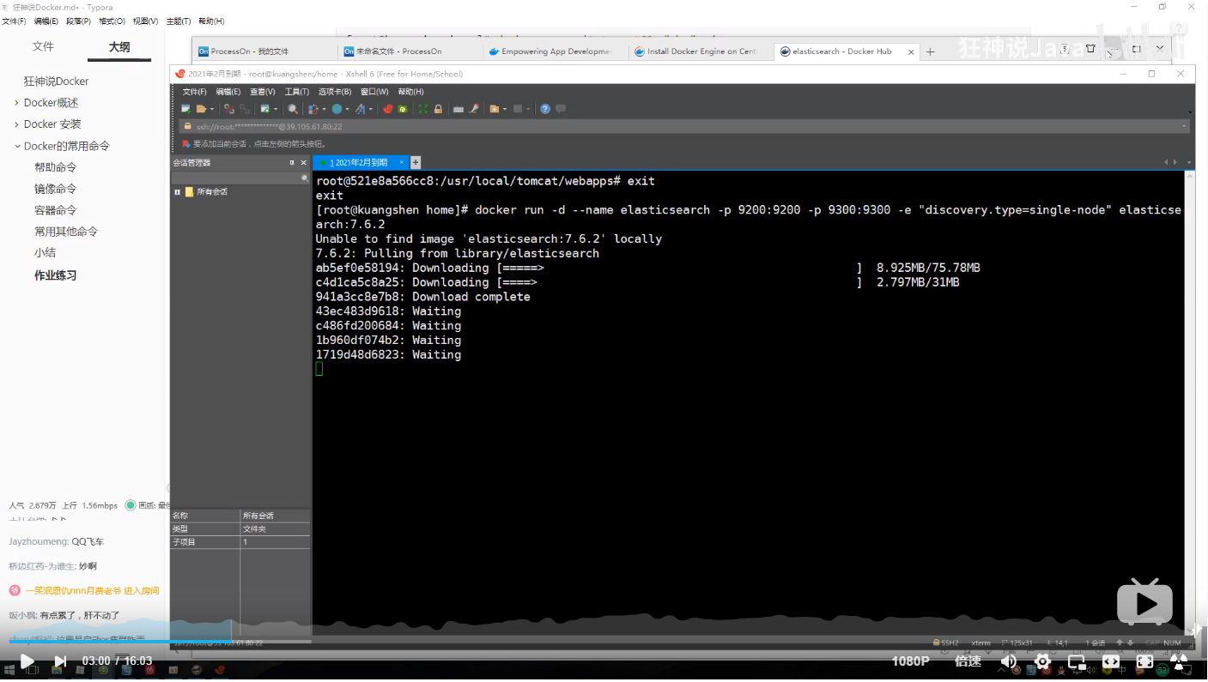Open the video player settings gear
This screenshot has width=1208, height=682.
click(1043, 661)
